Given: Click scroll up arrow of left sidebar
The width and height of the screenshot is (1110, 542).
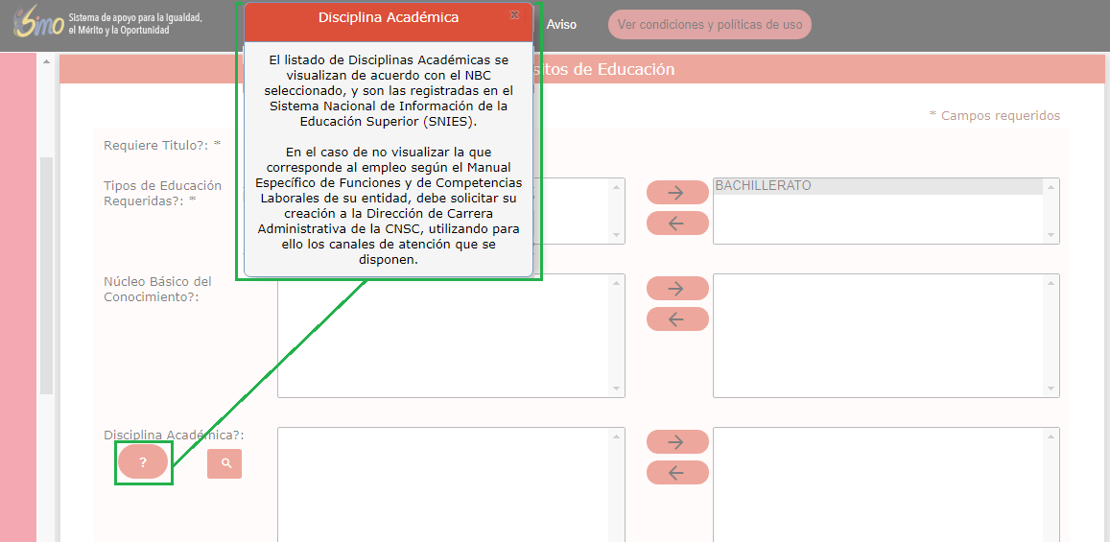Looking at the screenshot, I should pos(46,61).
